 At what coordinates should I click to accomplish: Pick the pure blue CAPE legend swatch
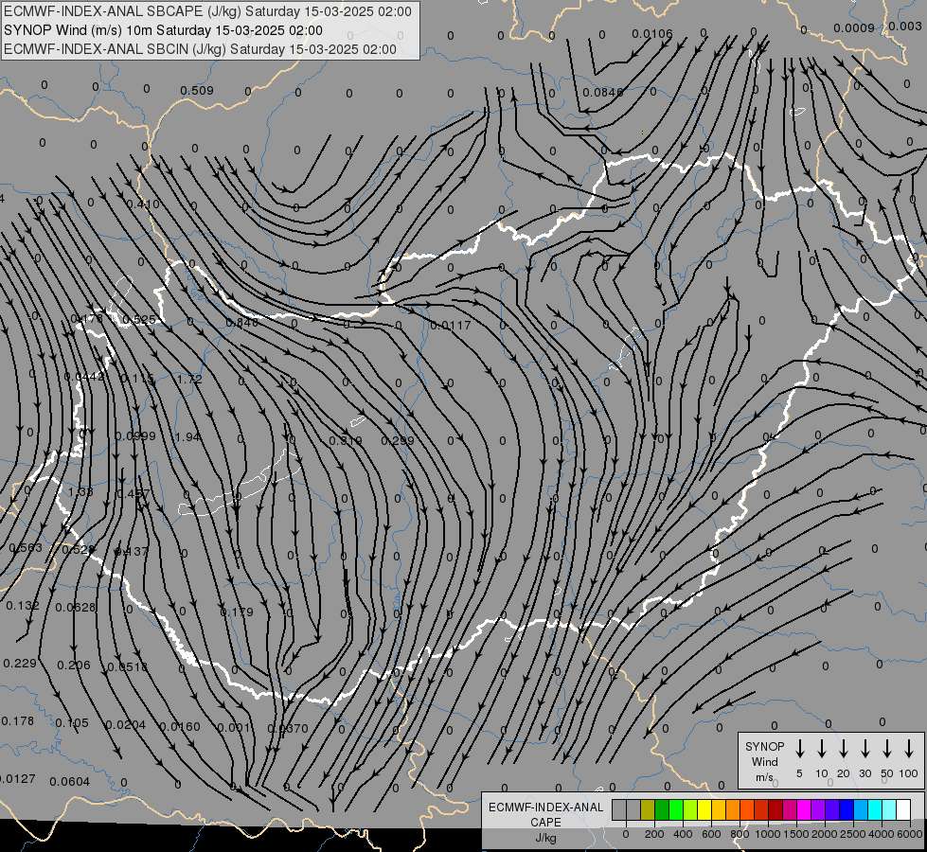(x=847, y=809)
